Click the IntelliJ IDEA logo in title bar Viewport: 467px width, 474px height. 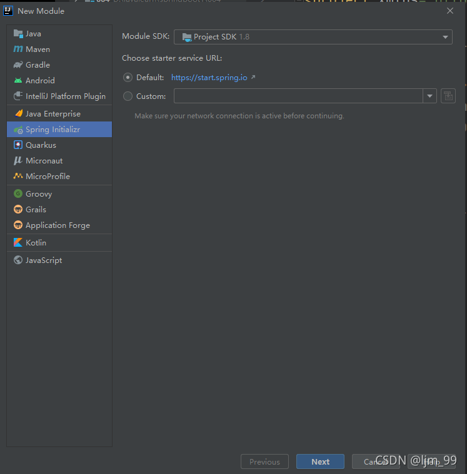8,11
